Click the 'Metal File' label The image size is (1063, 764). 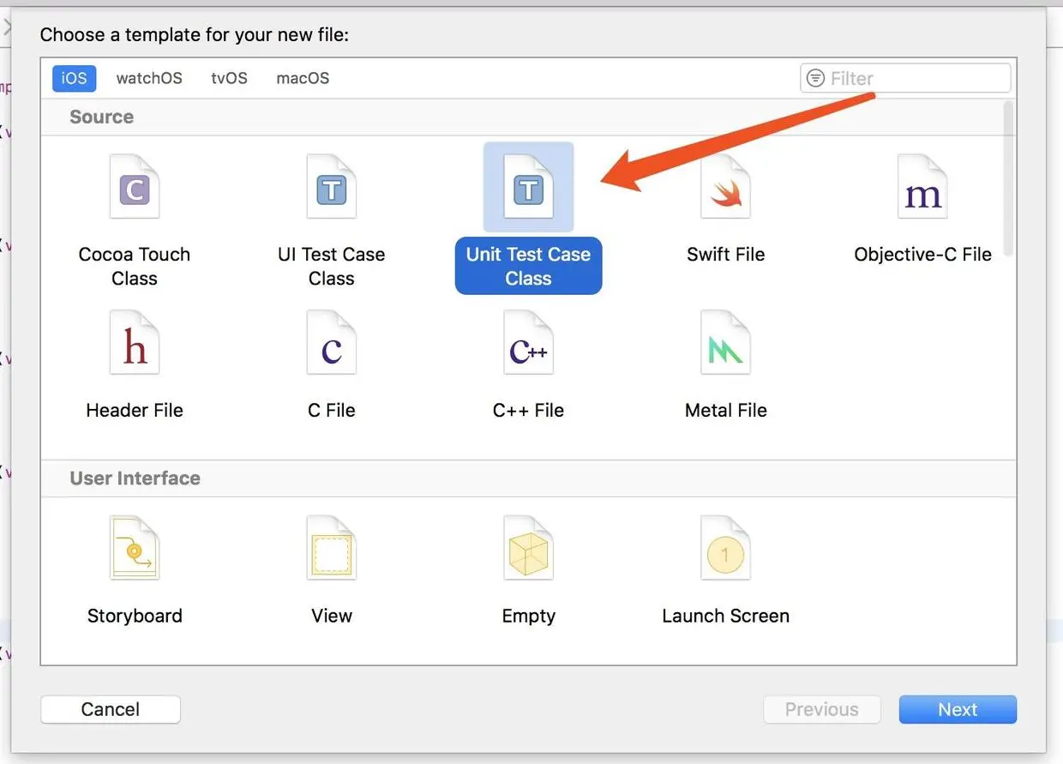726,410
